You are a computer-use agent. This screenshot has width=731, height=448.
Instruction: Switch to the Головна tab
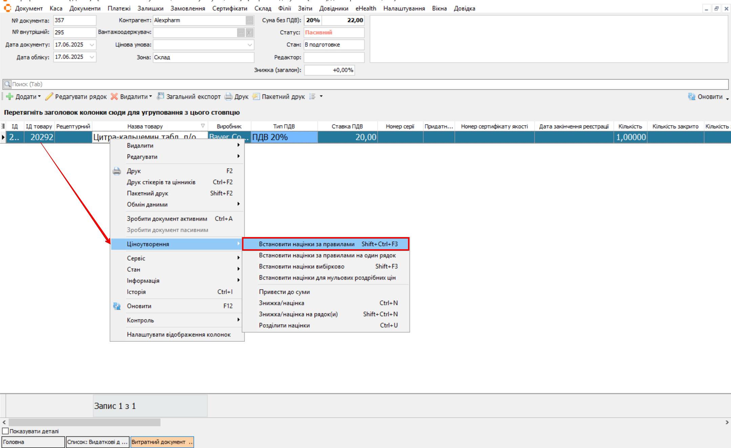click(x=33, y=442)
